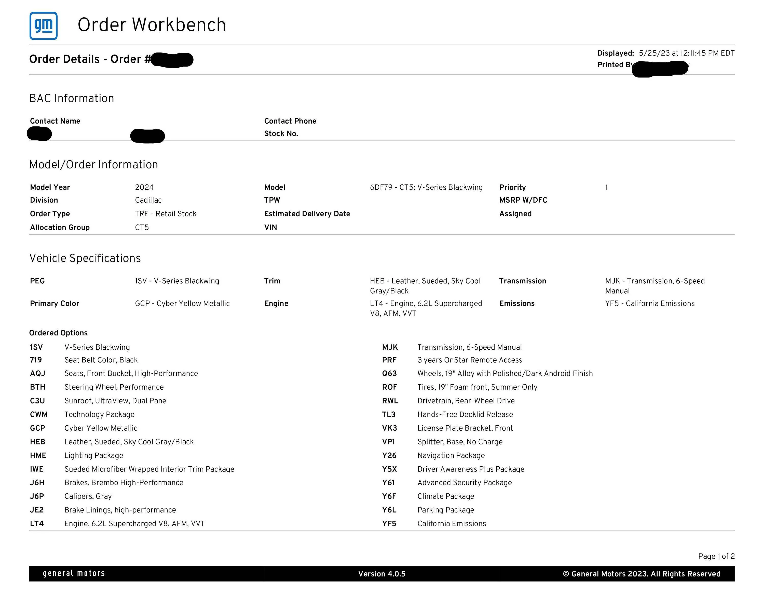This screenshot has width=764, height=591.
Task: Click option C3U Sunroof, UltraView, Dual Pane
Action: click(x=98, y=401)
